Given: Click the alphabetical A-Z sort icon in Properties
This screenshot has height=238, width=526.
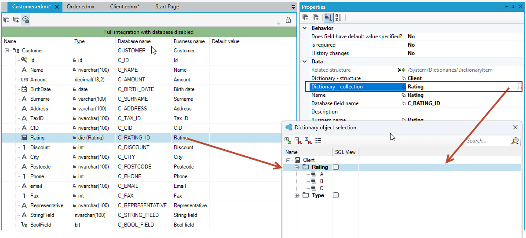Looking at the screenshot, I should pyautogui.click(x=338, y=18).
